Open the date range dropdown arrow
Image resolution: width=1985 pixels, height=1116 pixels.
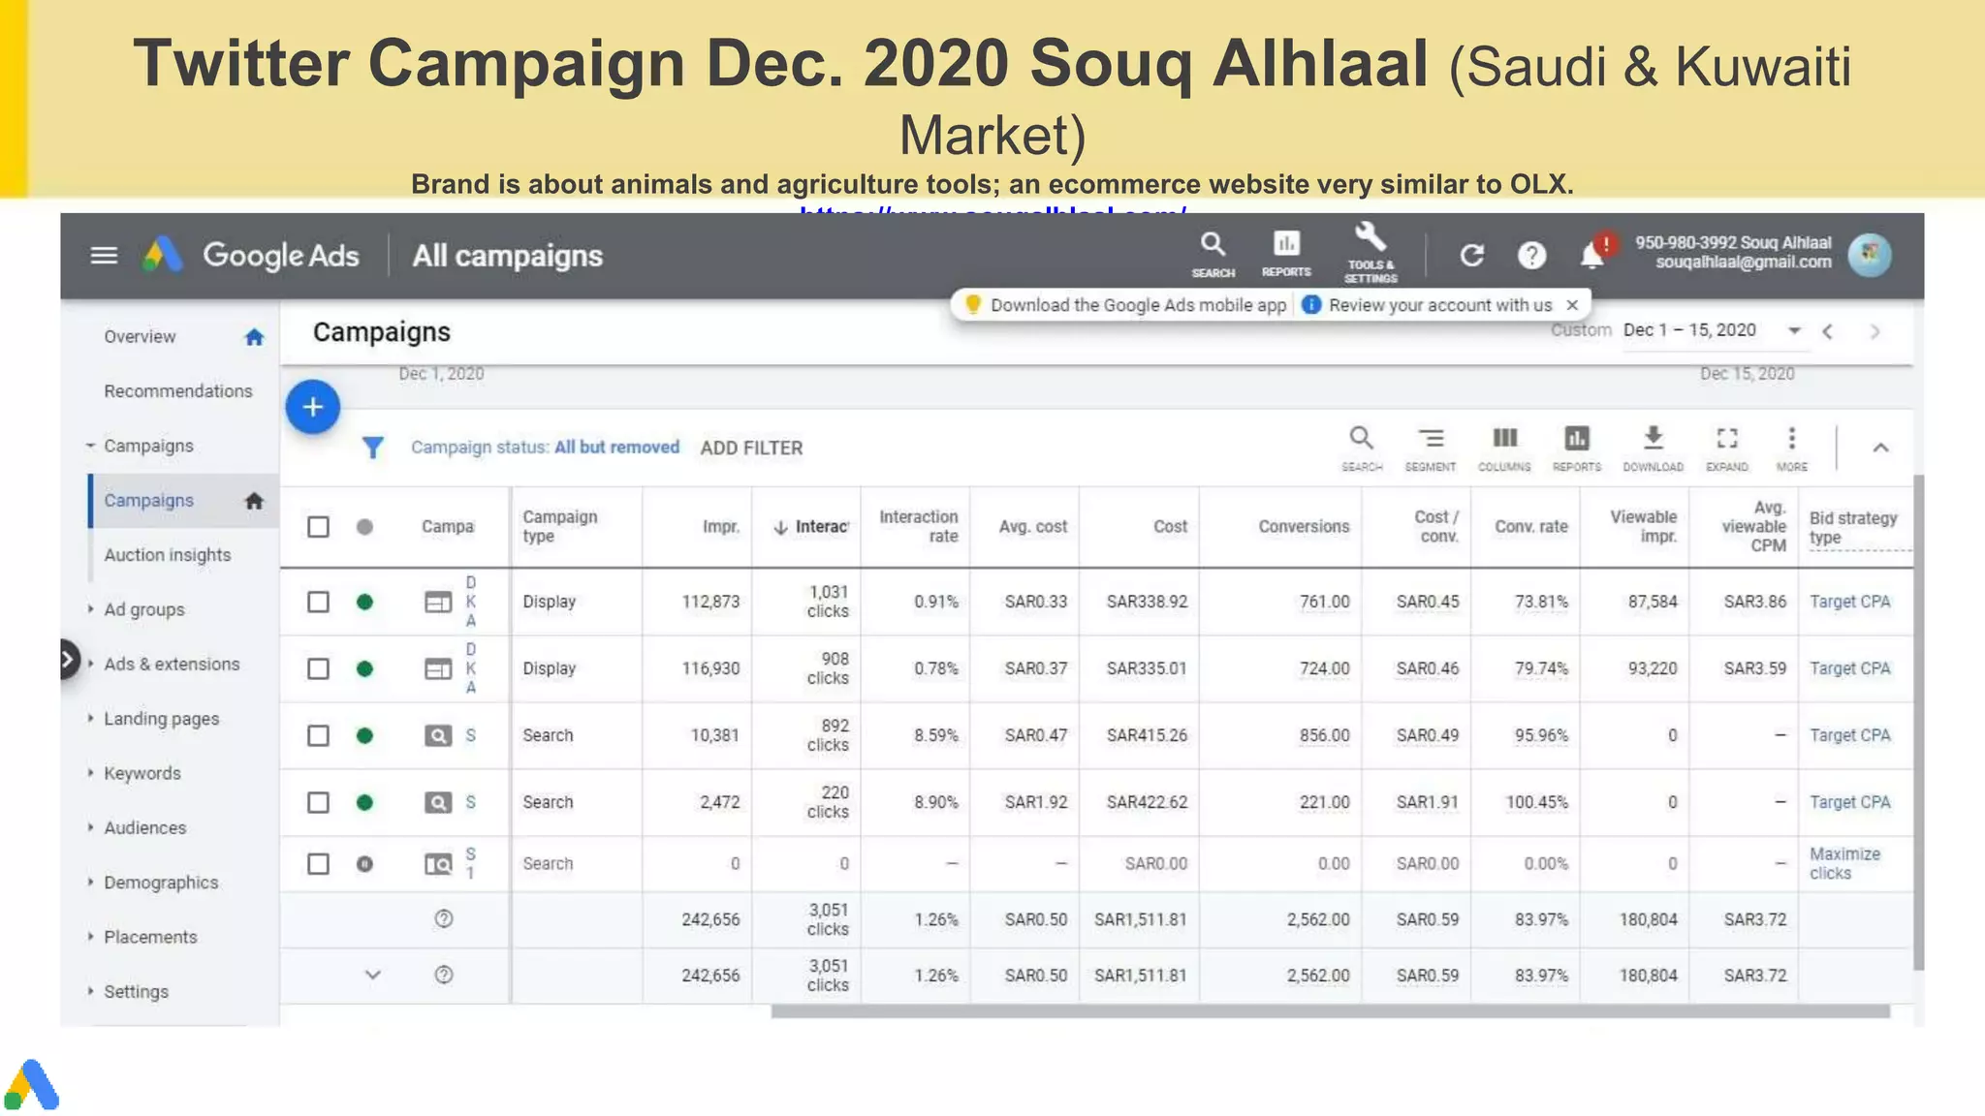pyautogui.click(x=1794, y=331)
